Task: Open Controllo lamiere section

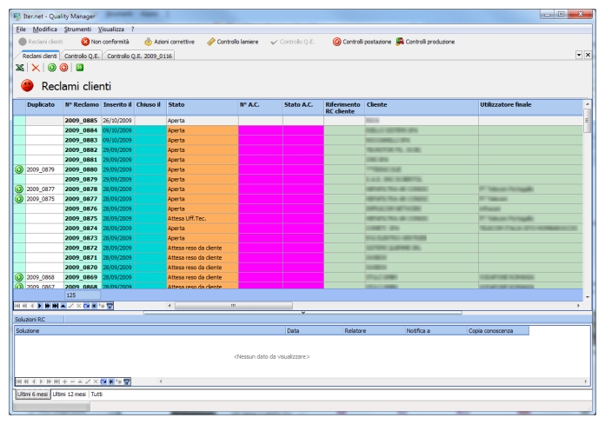Action: [233, 42]
